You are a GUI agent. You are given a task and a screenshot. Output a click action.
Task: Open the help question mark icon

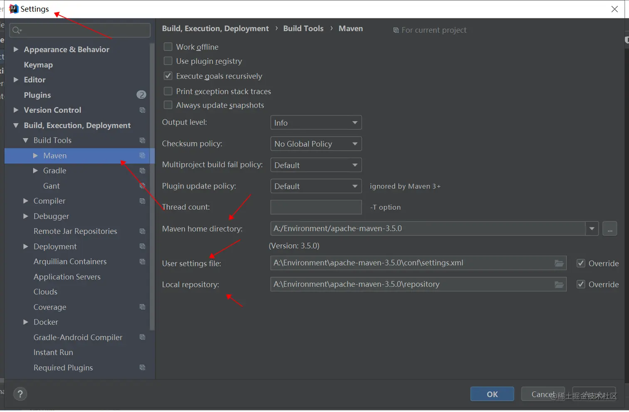(20, 394)
